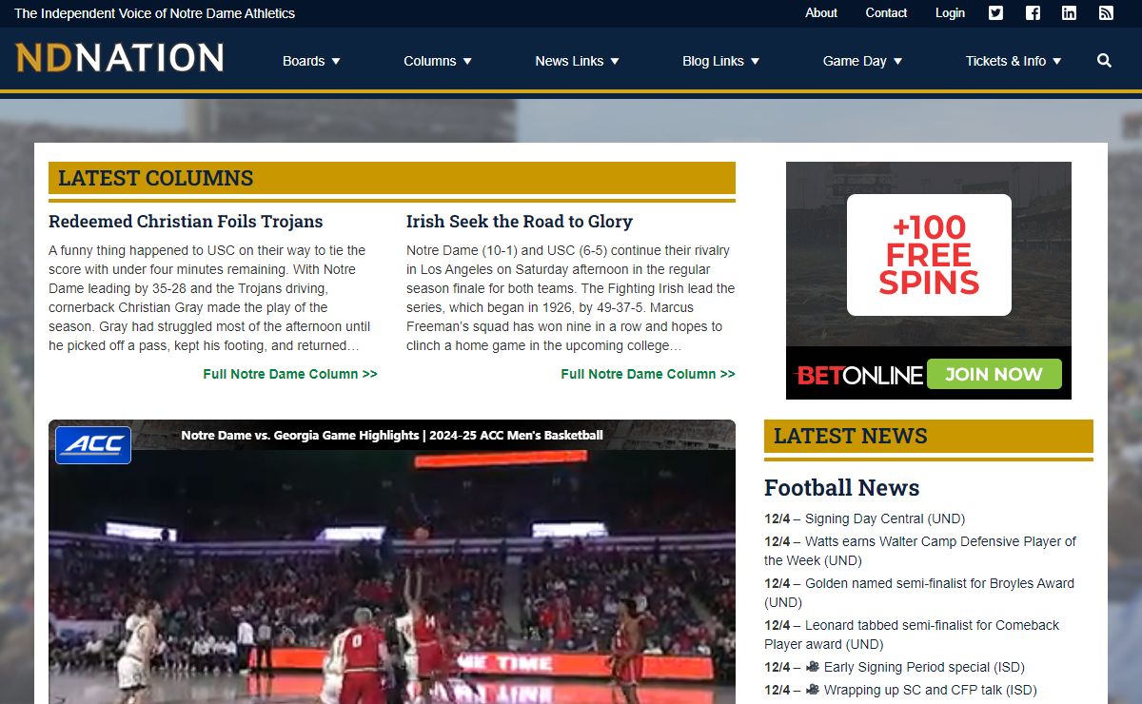Open the Twitter social icon
The height and width of the screenshot is (704, 1142).
click(x=995, y=13)
